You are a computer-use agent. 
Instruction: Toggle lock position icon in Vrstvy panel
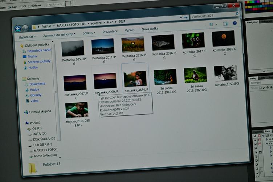268,87
